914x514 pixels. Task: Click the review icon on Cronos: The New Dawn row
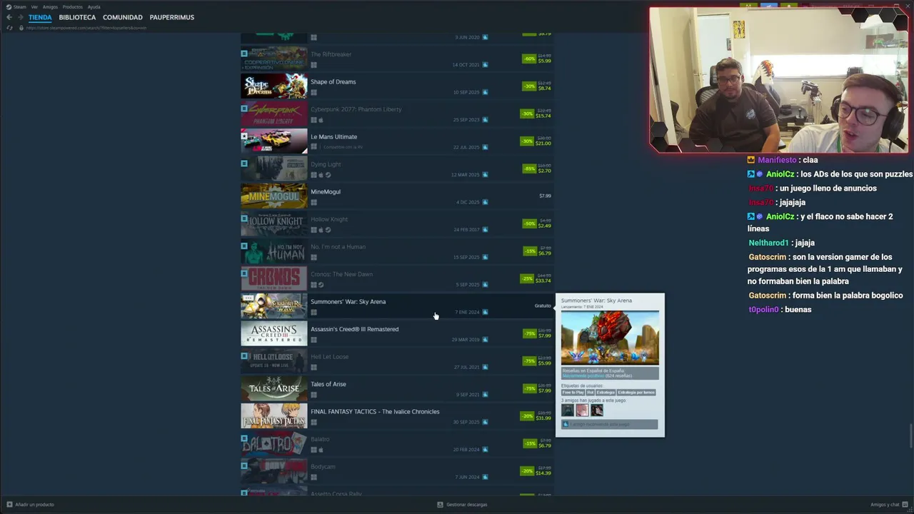pyautogui.click(x=485, y=285)
